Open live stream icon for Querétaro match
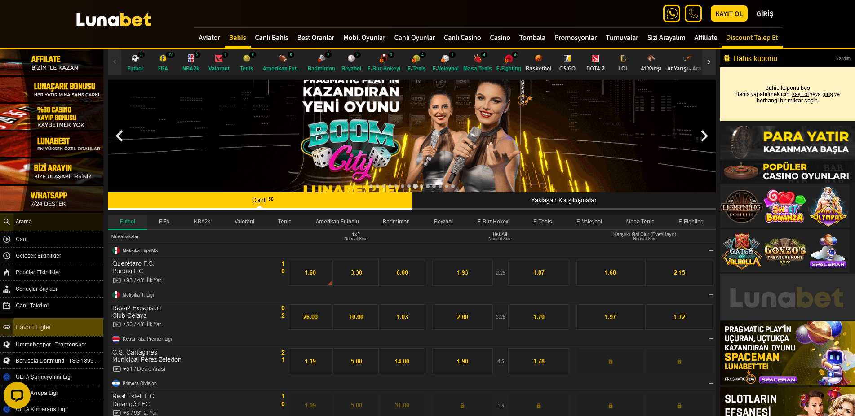This screenshot has width=855, height=416. click(x=116, y=280)
